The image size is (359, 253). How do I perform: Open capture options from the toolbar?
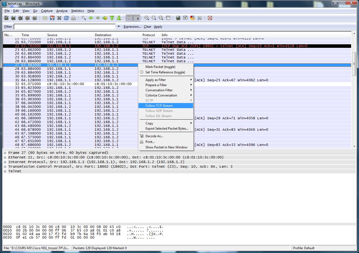pyautogui.click(x=13, y=18)
